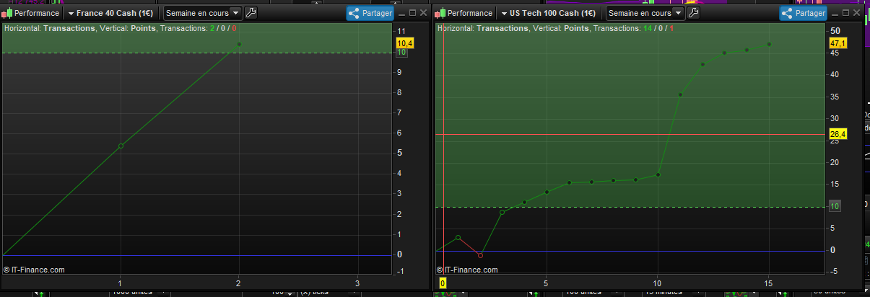The height and width of the screenshot is (297, 870).
Task: Select yellow 0 marker on US Tech horizontal axis
Action: coord(443,283)
